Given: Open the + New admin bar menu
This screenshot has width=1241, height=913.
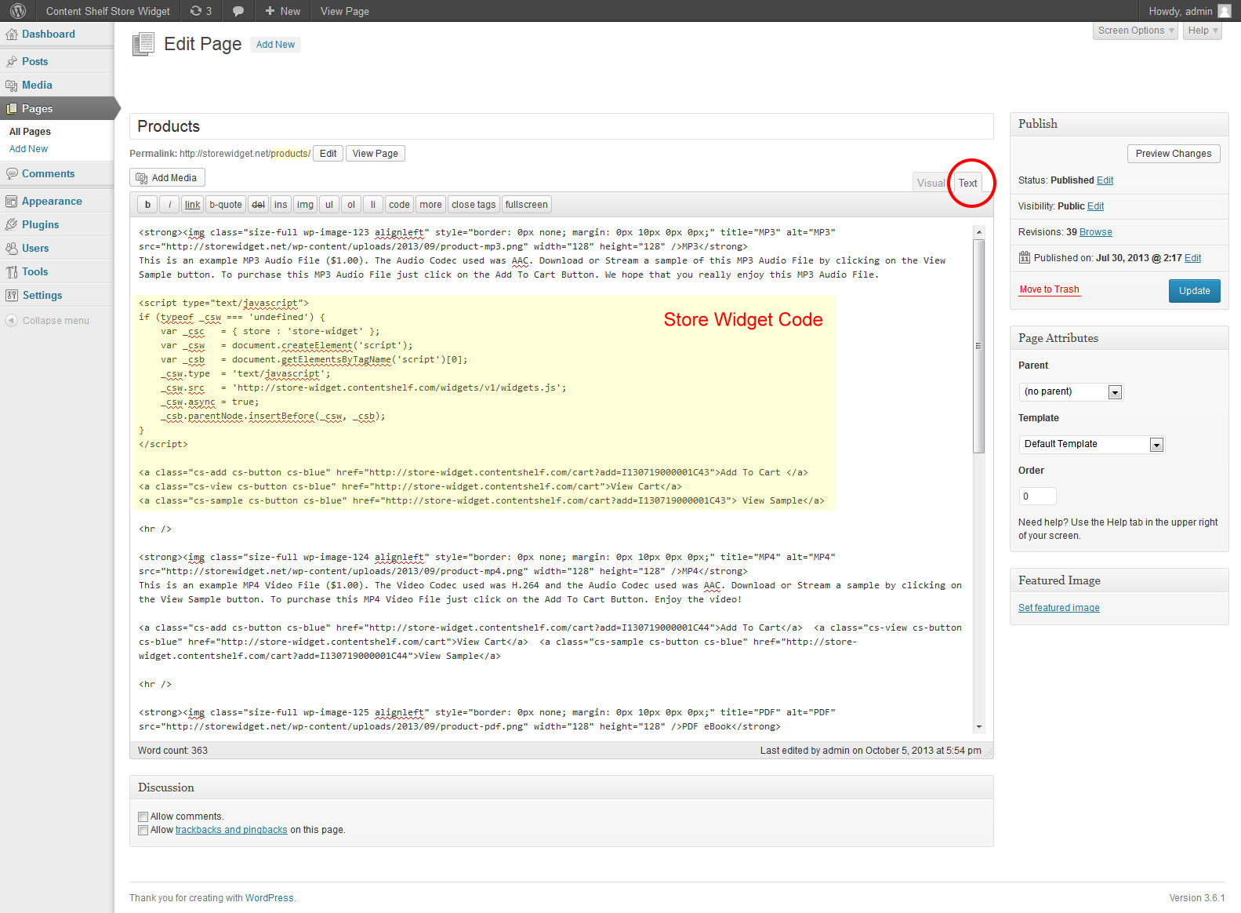Looking at the screenshot, I should [x=282, y=11].
